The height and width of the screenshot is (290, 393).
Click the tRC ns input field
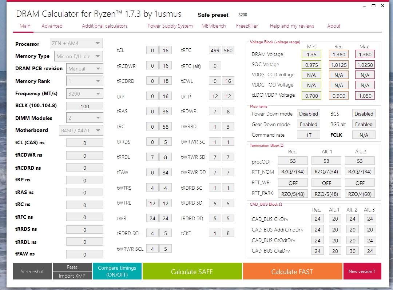point(85,205)
